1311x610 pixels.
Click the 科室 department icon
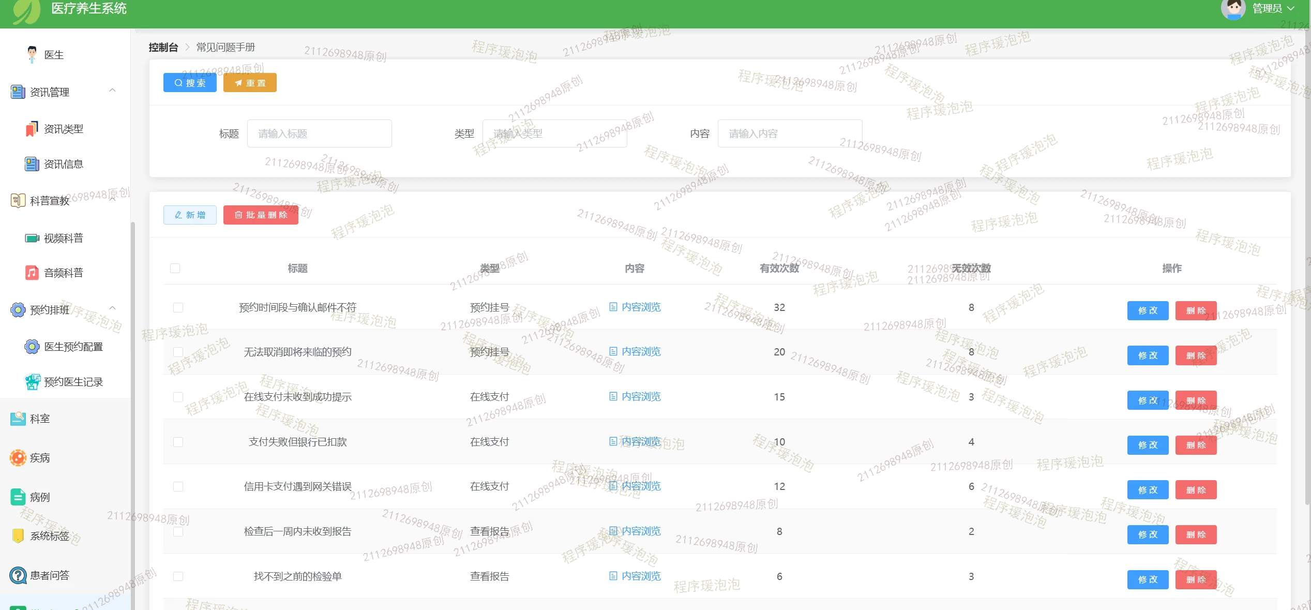(18, 419)
